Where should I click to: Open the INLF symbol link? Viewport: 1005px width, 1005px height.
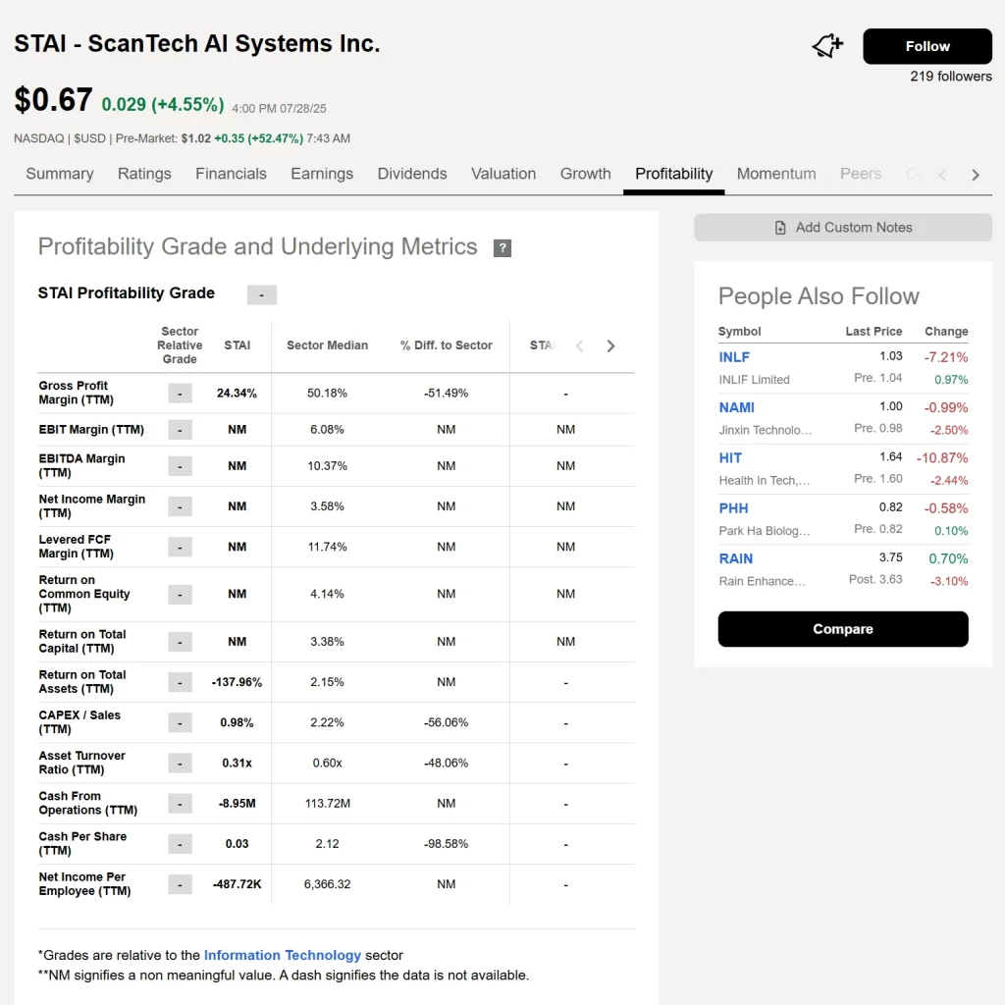pos(734,357)
